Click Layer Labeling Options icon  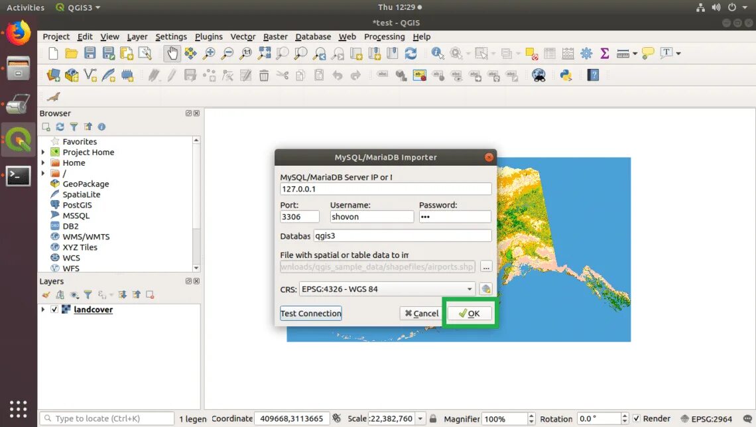383,75
